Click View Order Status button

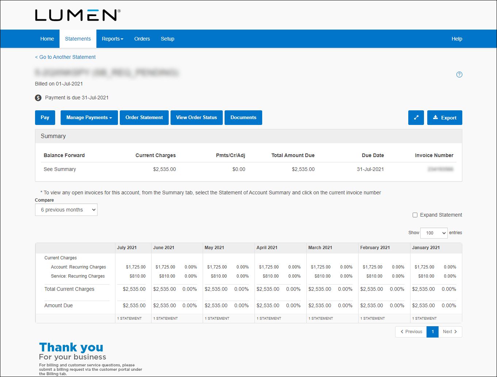196,118
